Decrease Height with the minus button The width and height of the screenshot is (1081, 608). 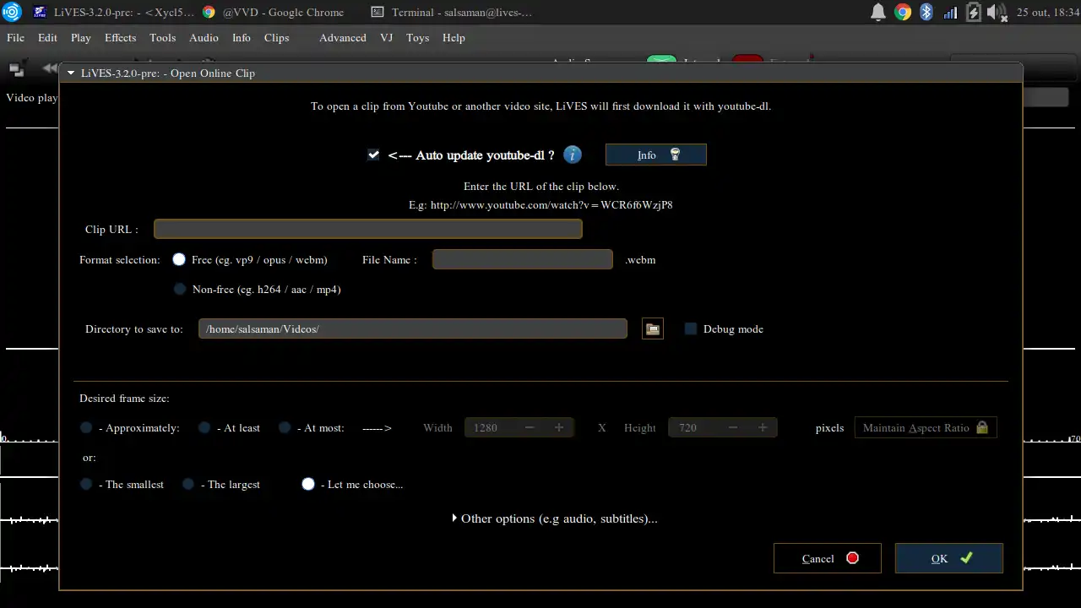coord(733,427)
